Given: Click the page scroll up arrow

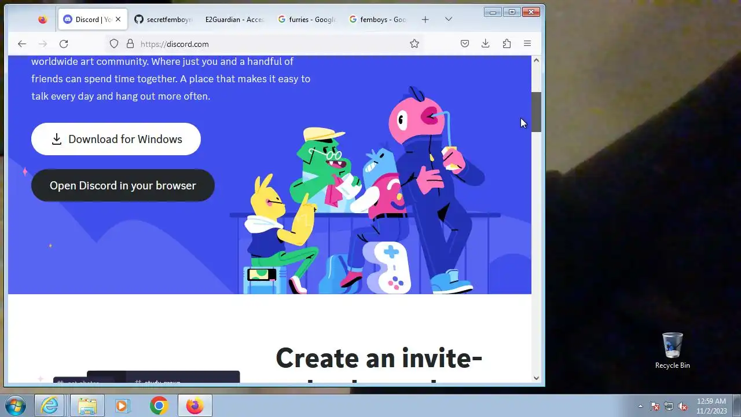Looking at the screenshot, I should tap(536, 60).
